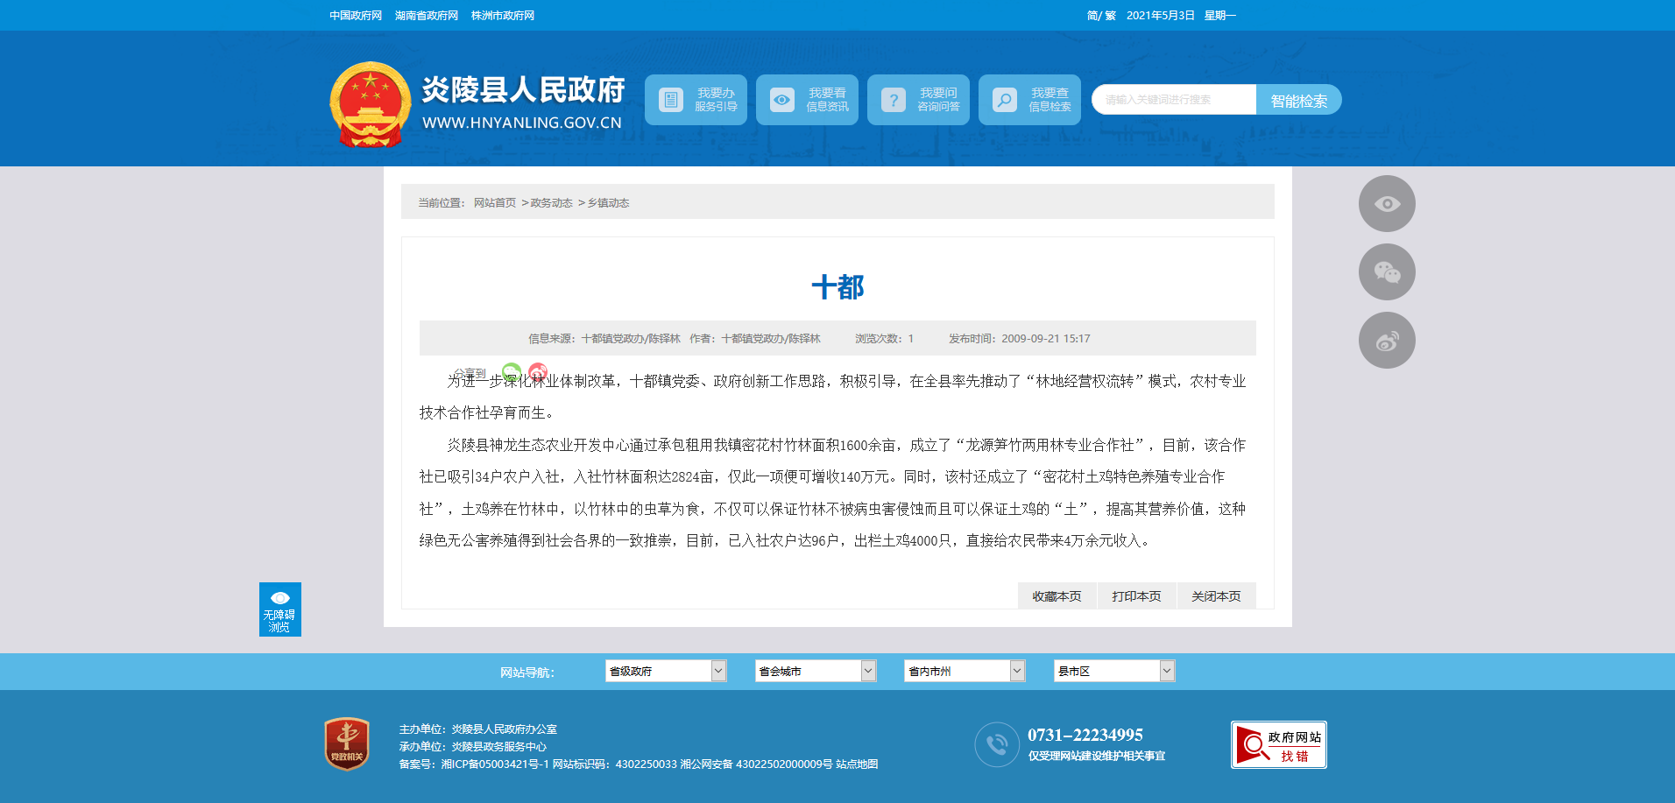Expand the 省级政府 dropdown
The width and height of the screenshot is (1675, 803).
665,671
